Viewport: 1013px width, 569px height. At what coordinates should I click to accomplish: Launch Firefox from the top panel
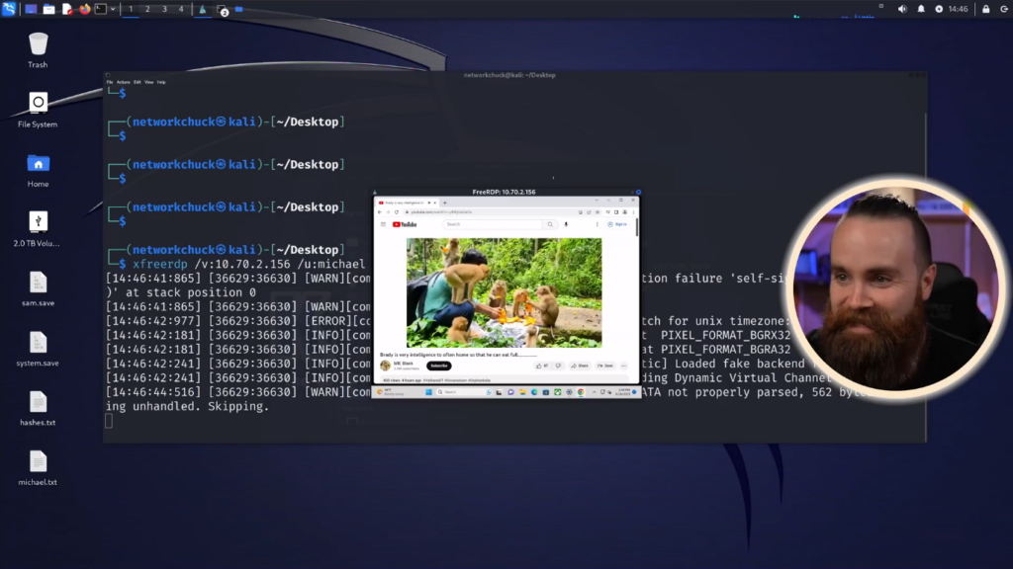[84, 9]
